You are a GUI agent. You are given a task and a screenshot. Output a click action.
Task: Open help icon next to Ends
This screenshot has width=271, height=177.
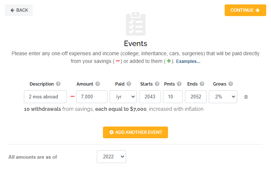202,84
